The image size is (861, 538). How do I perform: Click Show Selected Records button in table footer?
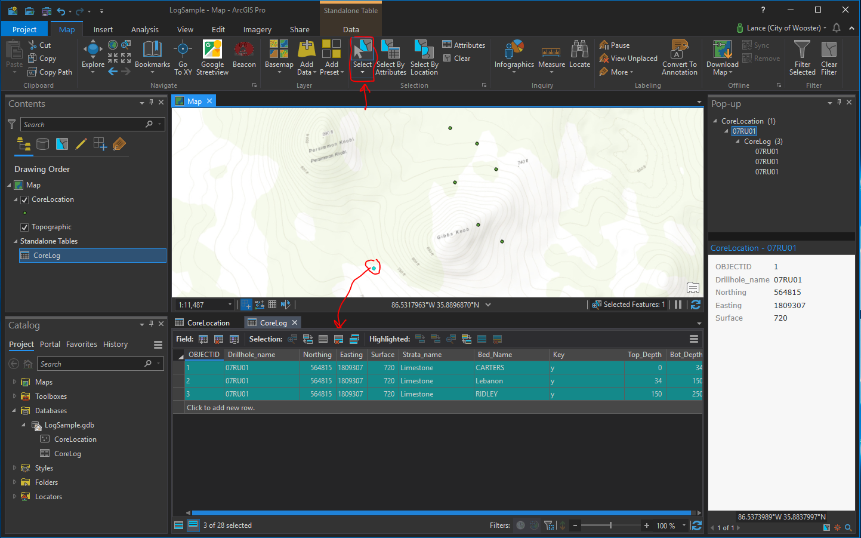(193, 525)
